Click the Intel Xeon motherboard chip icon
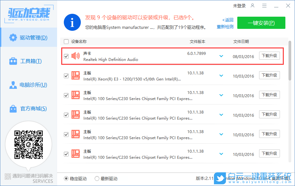The height and width of the screenshot is (186, 295). [75, 75]
